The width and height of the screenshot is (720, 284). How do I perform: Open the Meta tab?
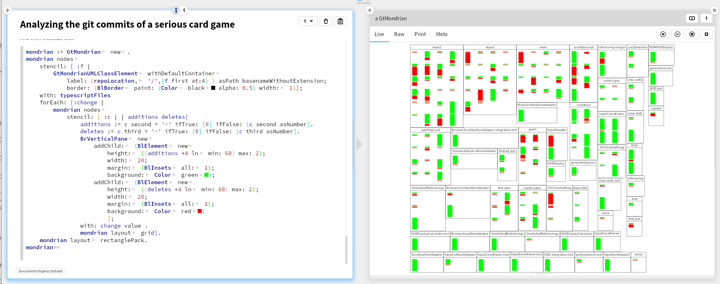pos(441,34)
